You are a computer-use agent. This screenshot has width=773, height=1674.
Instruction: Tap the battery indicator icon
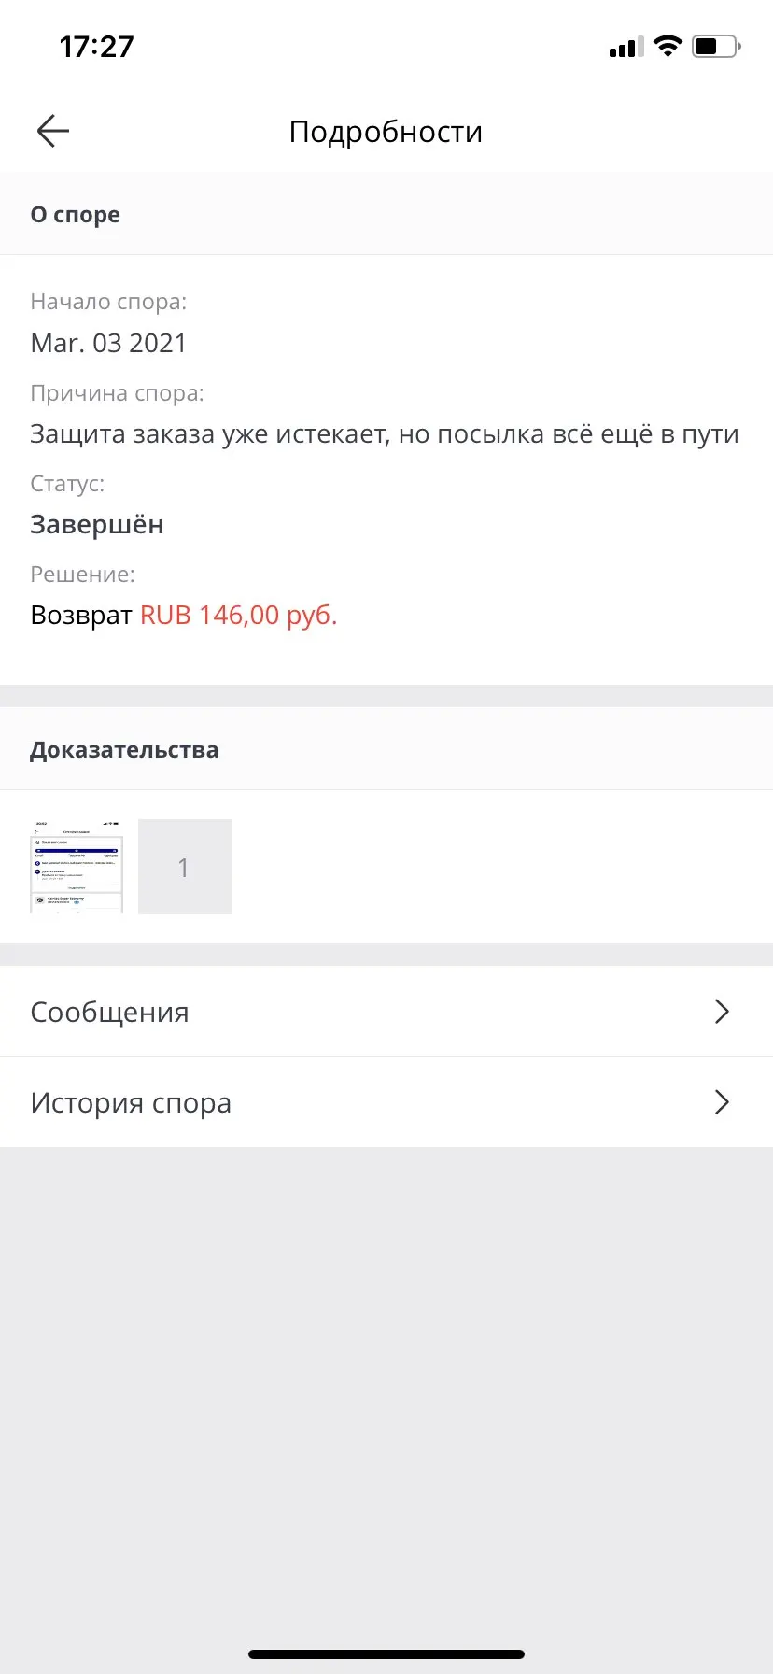coord(715,46)
